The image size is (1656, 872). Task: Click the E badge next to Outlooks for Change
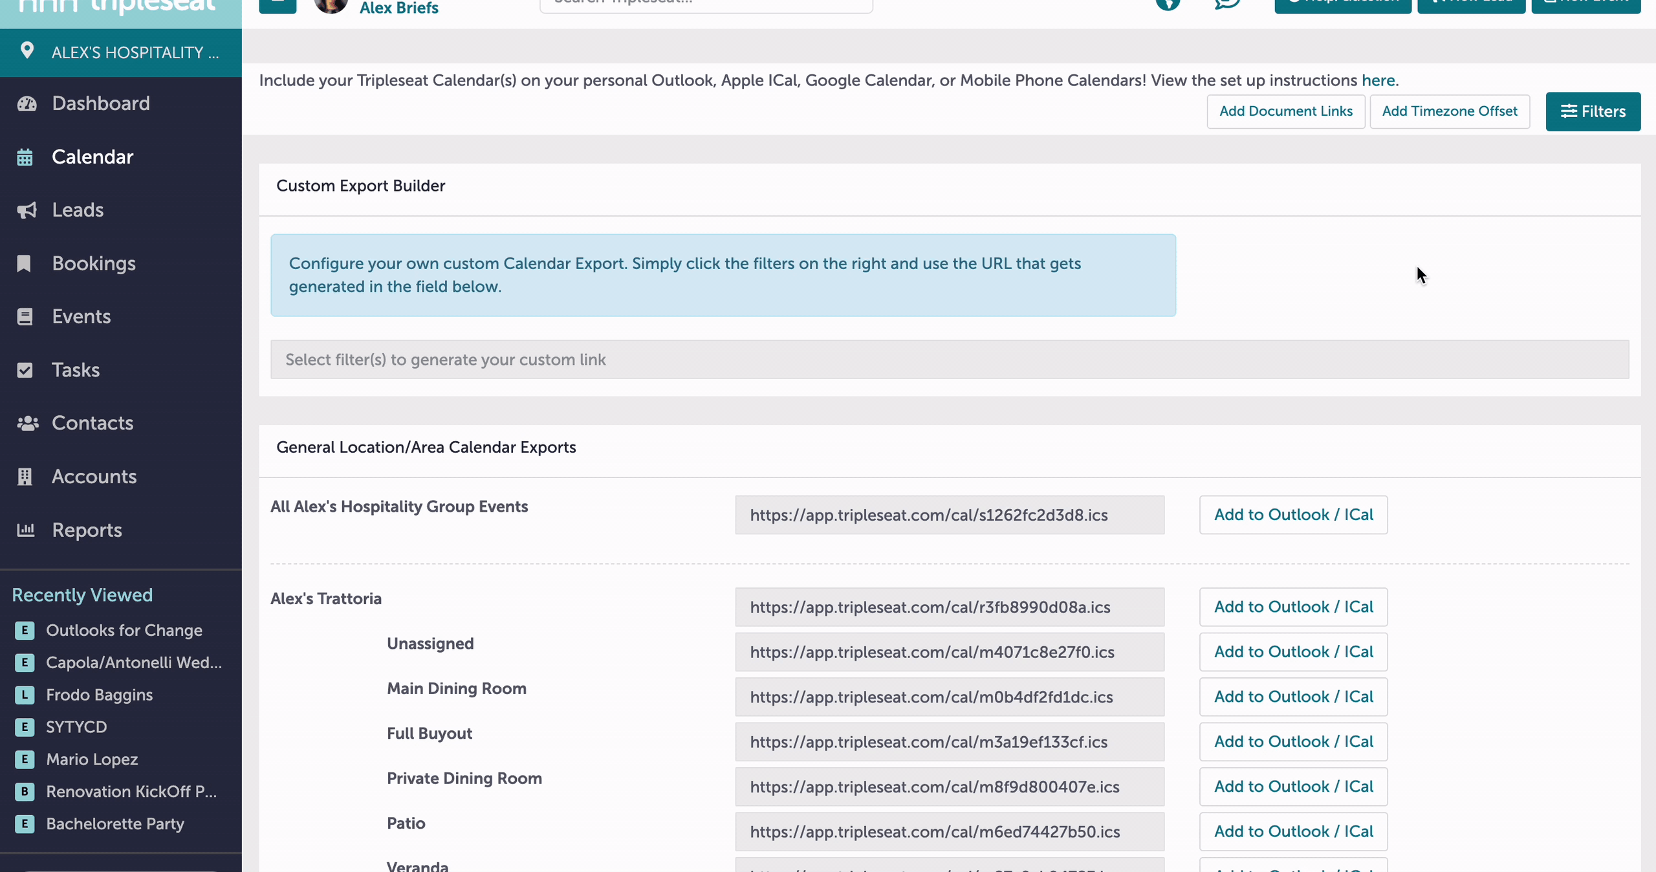[x=25, y=630]
